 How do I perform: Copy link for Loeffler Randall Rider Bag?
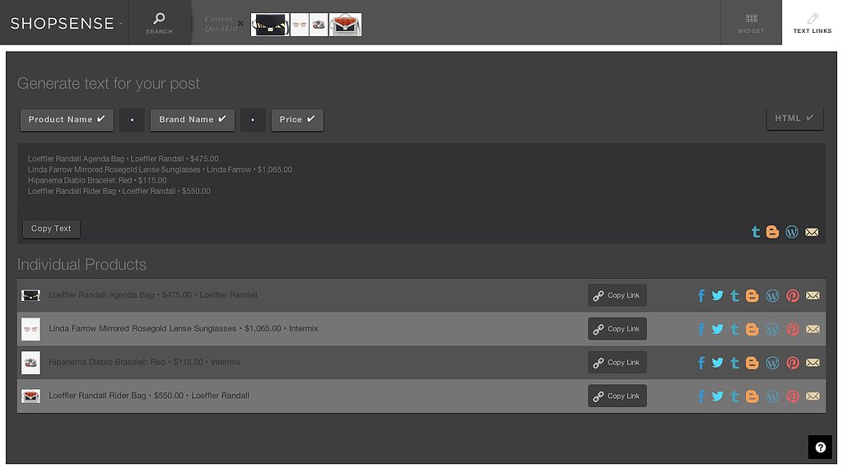click(617, 396)
